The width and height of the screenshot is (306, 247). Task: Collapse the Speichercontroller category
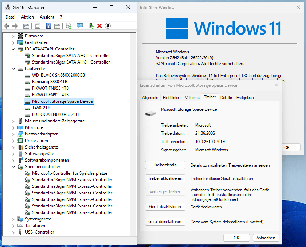(13, 167)
